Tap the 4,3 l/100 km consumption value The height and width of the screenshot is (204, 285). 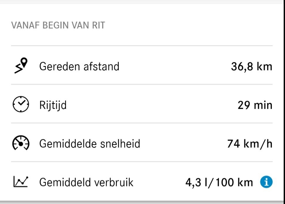click(219, 183)
